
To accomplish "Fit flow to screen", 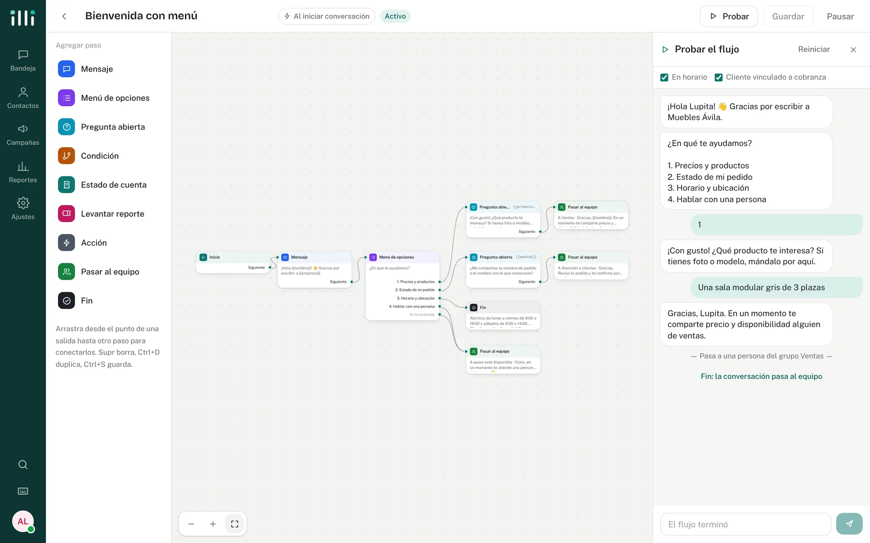I will [235, 524].
